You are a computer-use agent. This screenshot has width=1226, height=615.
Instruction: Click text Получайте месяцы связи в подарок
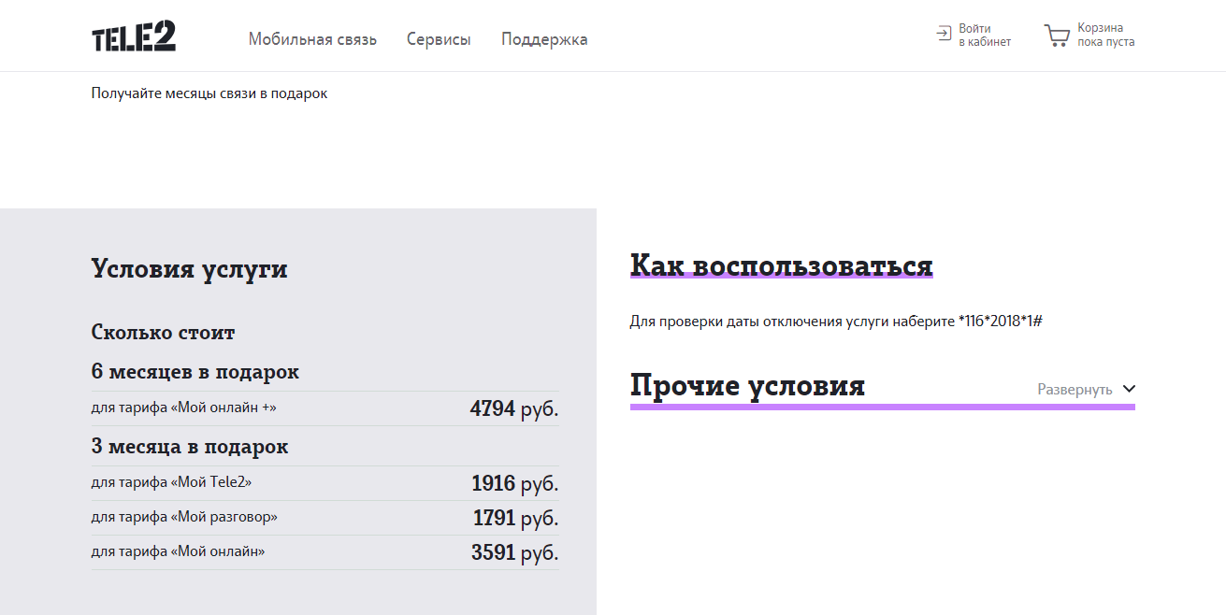coord(209,93)
